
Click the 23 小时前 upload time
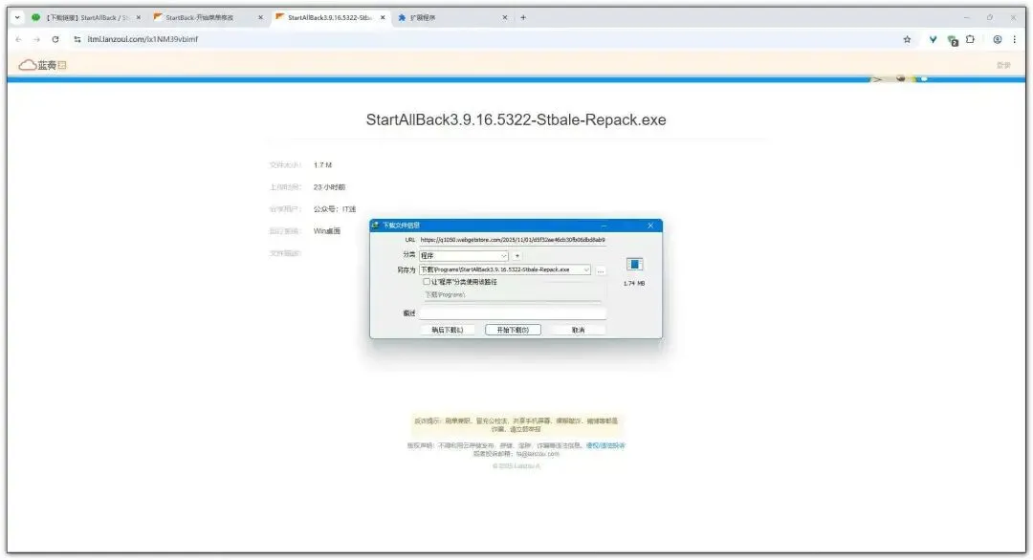point(329,187)
